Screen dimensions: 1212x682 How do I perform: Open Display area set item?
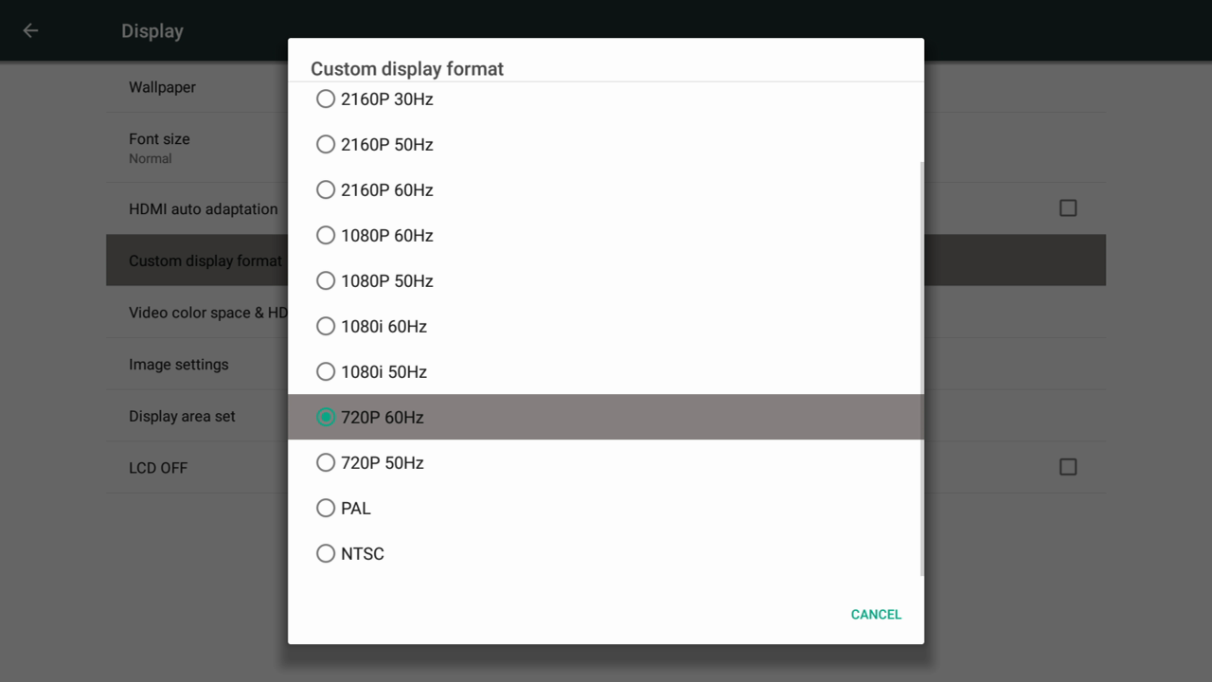pos(182,416)
